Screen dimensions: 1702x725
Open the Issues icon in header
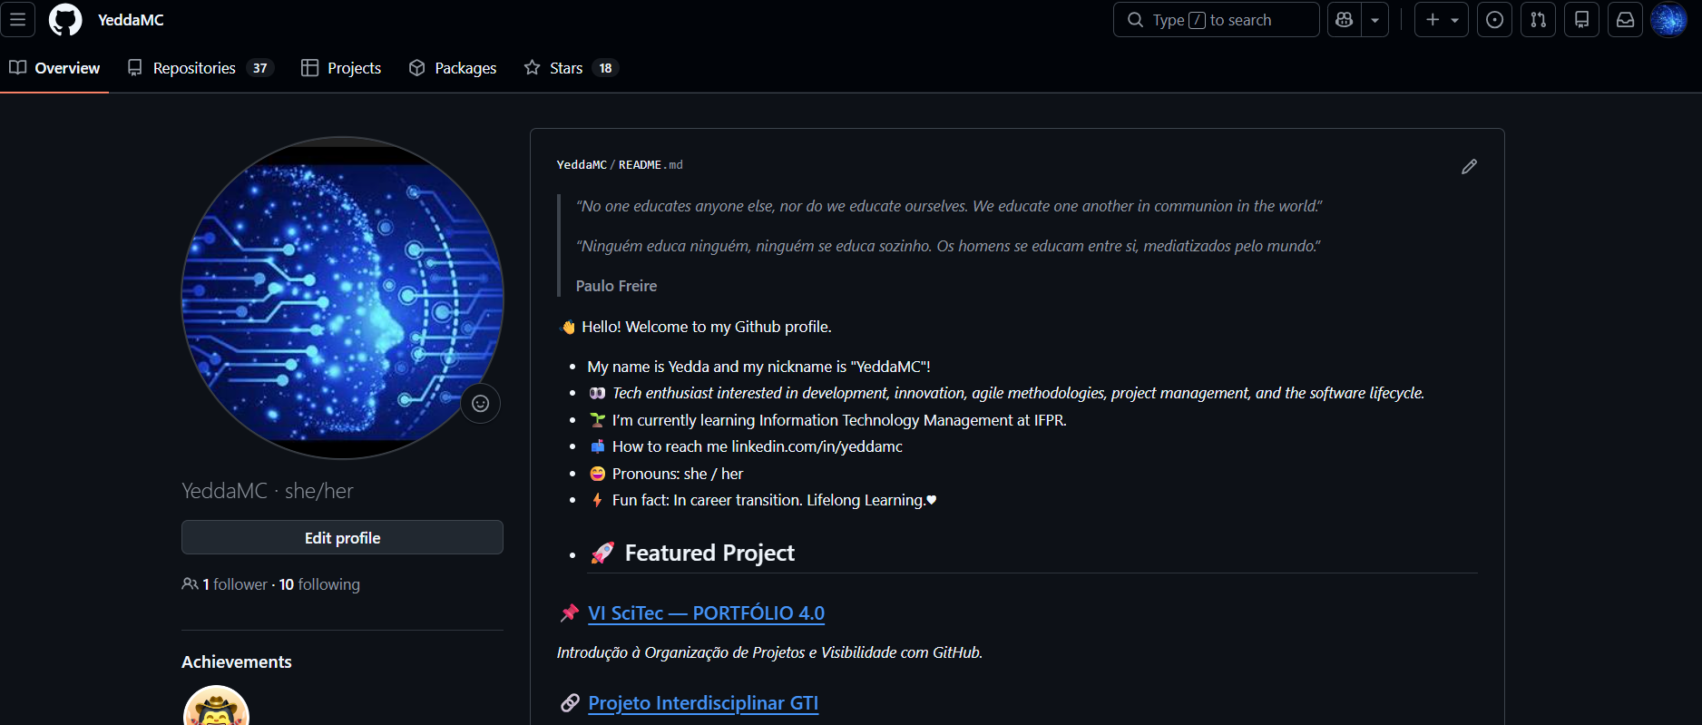[1494, 20]
